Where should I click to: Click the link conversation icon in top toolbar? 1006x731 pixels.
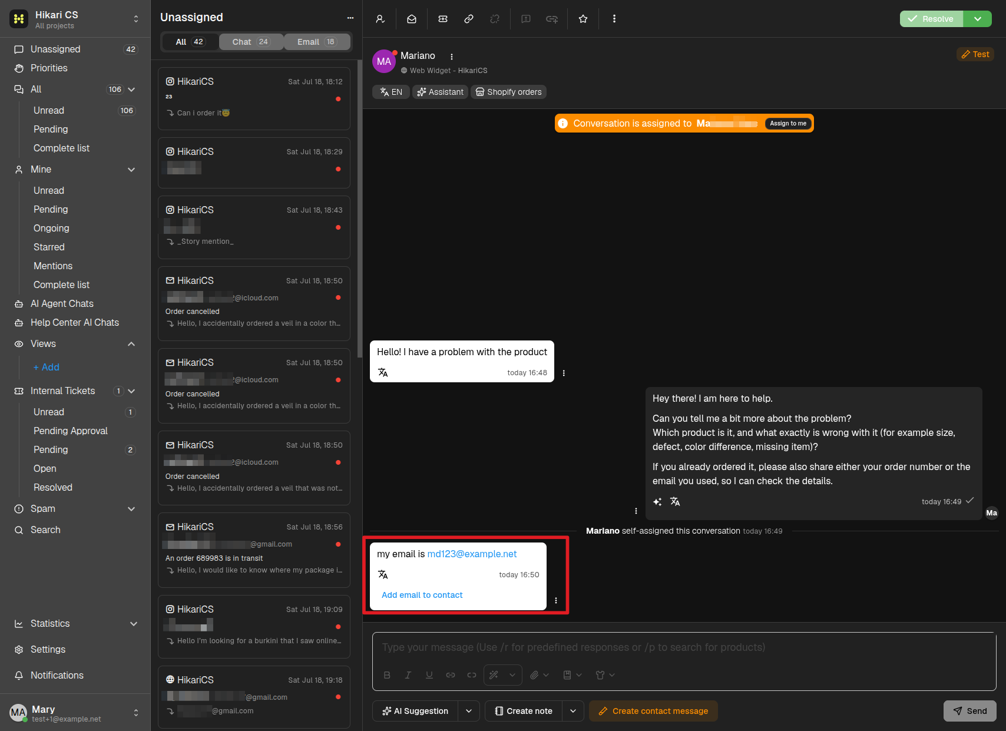click(469, 19)
